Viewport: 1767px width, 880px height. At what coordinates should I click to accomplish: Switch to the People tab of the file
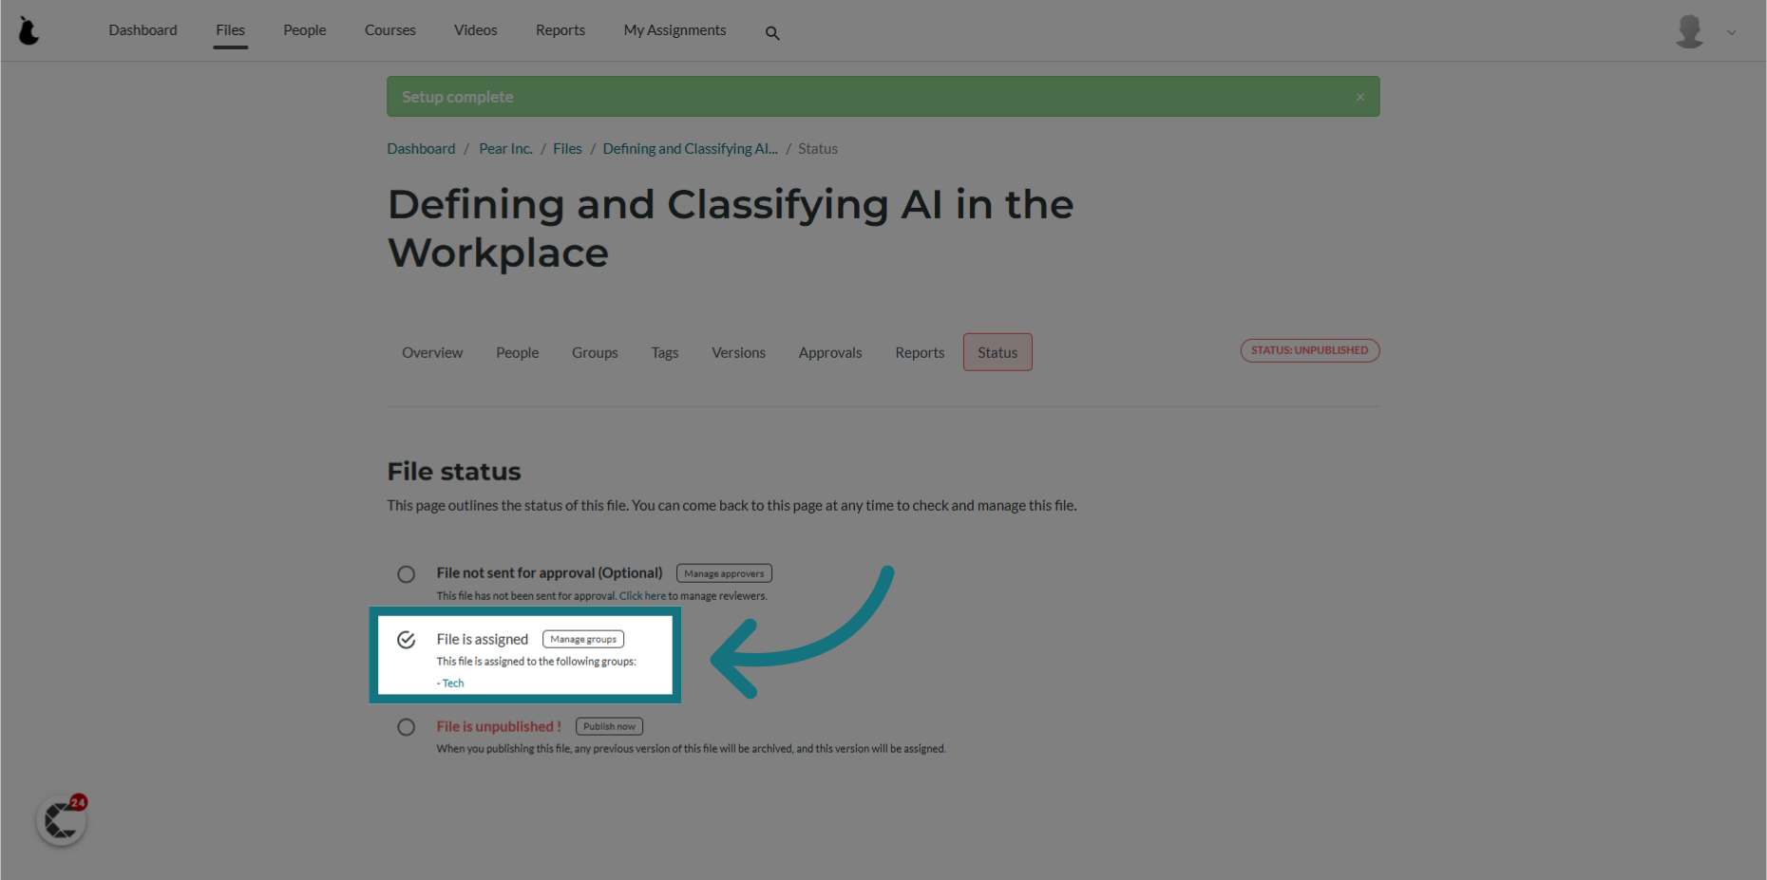(x=517, y=353)
